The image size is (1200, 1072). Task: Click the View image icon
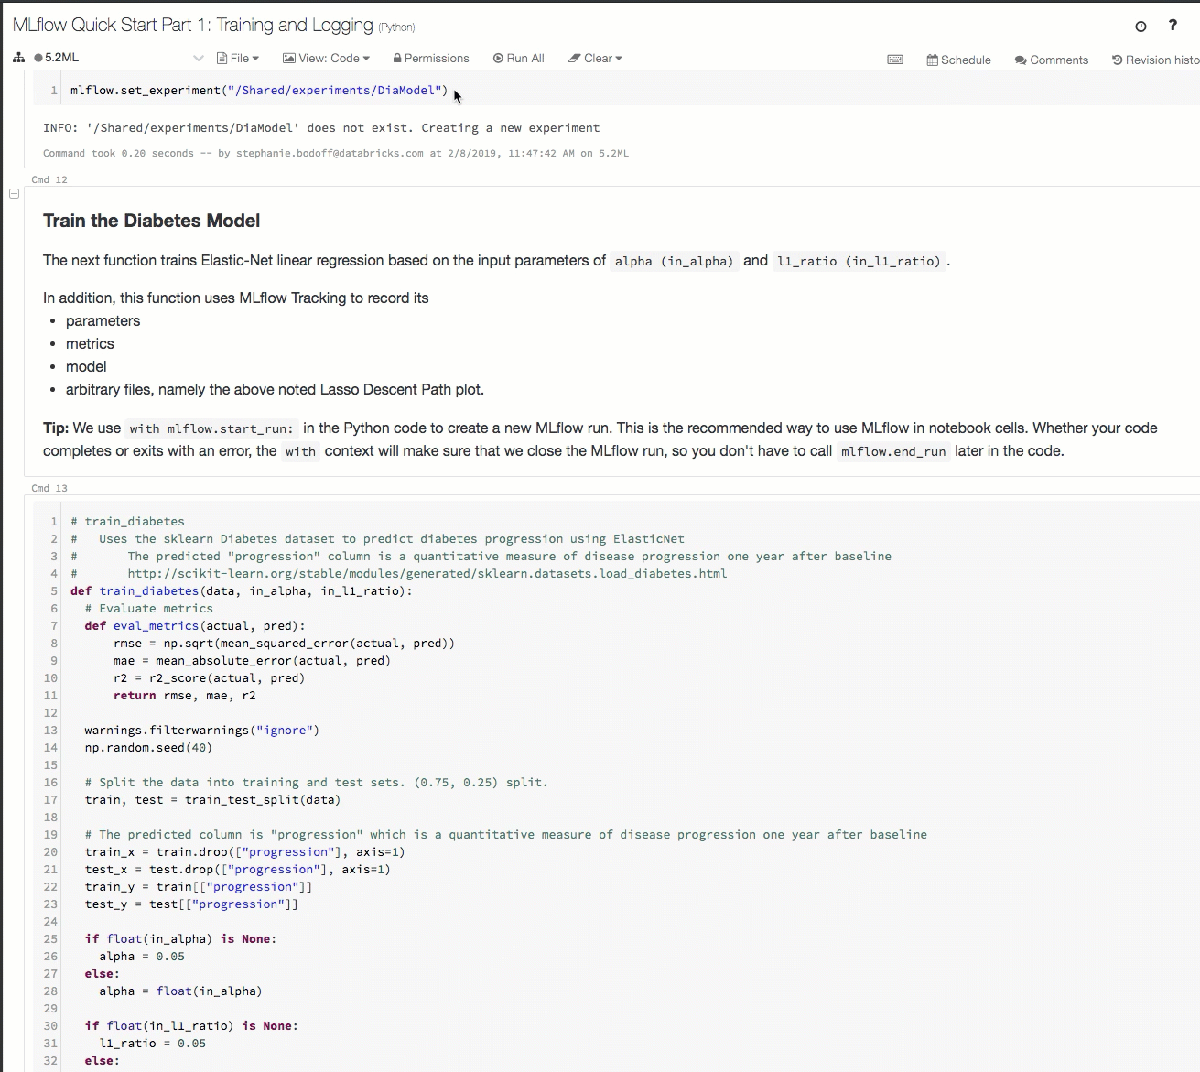click(x=288, y=59)
